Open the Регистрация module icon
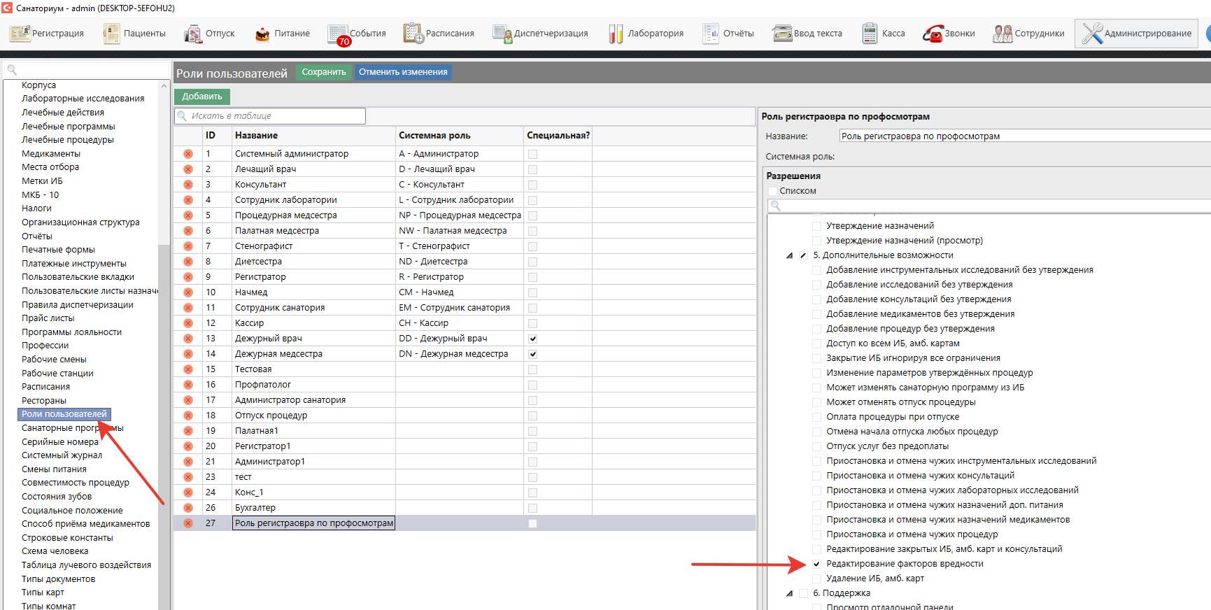This screenshot has width=1211, height=610. tap(20, 34)
